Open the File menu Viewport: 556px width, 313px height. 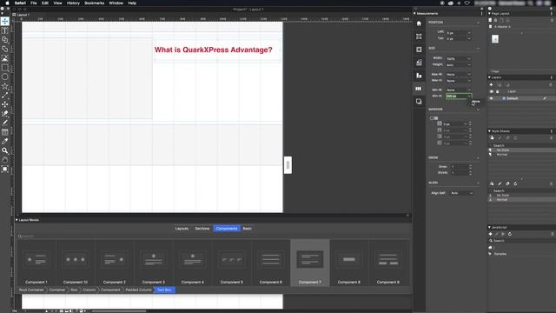(x=34, y=3)
